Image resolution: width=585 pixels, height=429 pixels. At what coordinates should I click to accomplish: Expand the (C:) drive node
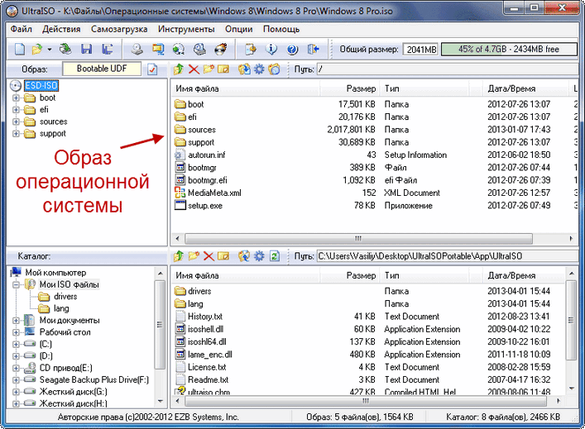pyautogui.click(x=16, y=345)
